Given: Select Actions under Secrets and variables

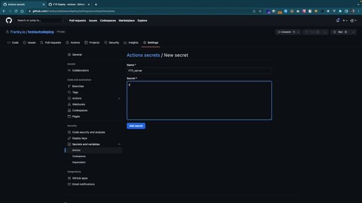Looking at the screenshot, I should (94, 151).
